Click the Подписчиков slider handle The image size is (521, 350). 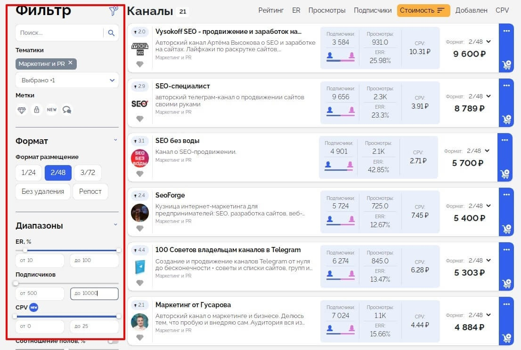[x=16, y=283]
